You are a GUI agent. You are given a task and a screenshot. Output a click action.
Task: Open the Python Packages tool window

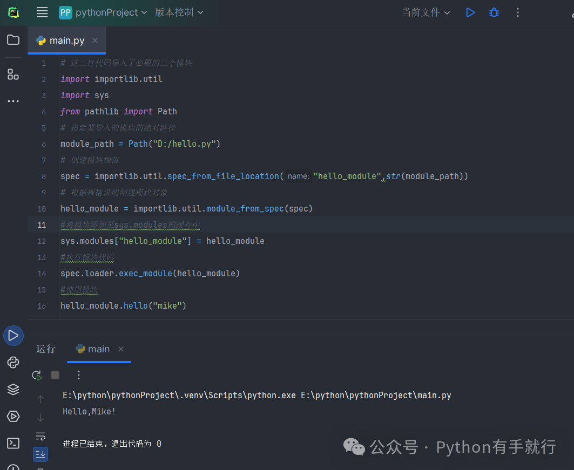click(x=13, y=363)
